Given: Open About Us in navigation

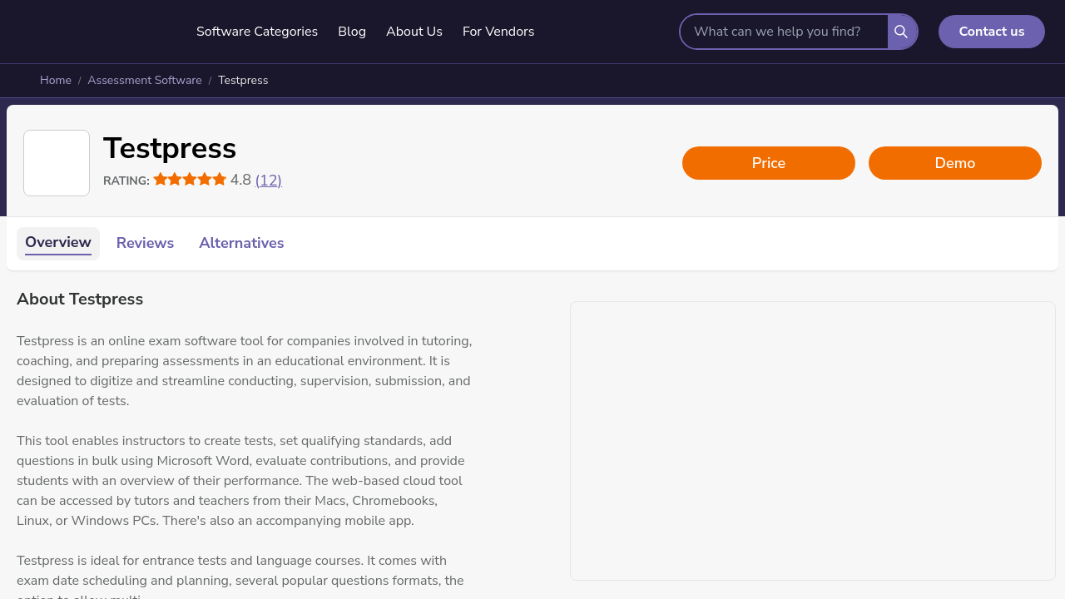Looking at the screenshot, I should coord(414,32).
